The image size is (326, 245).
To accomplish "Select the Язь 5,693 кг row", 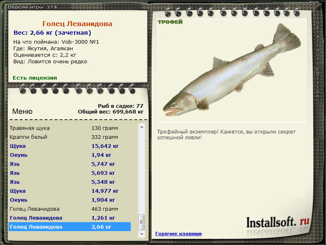I will (70, 173).
